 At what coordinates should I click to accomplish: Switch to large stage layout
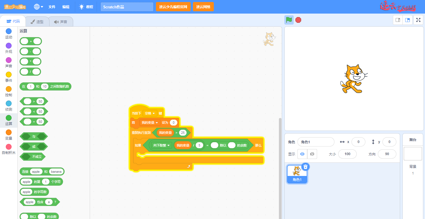[407, 20]
